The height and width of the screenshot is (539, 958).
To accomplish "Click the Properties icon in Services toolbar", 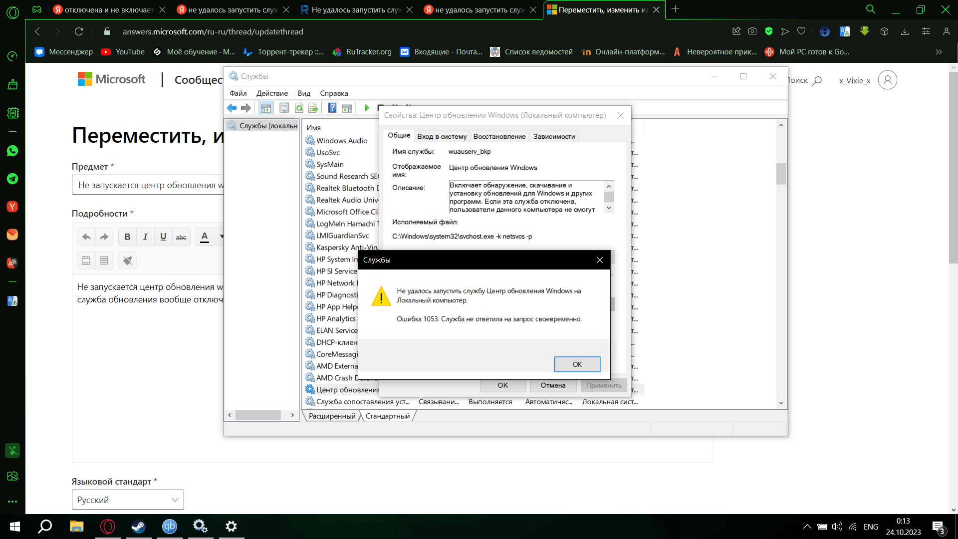I will (284, 108).
